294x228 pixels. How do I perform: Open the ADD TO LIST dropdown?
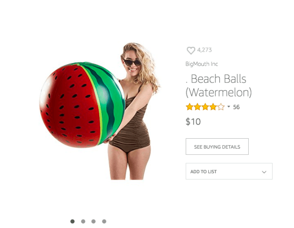pyautogui.click(x=229, y=171)
